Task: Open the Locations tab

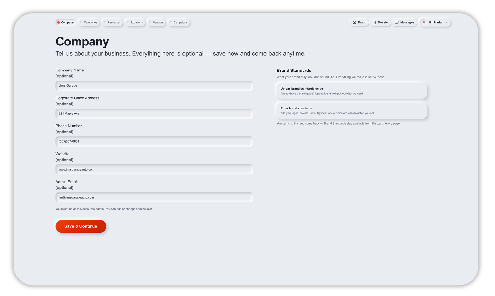Action: click(135, 23)
